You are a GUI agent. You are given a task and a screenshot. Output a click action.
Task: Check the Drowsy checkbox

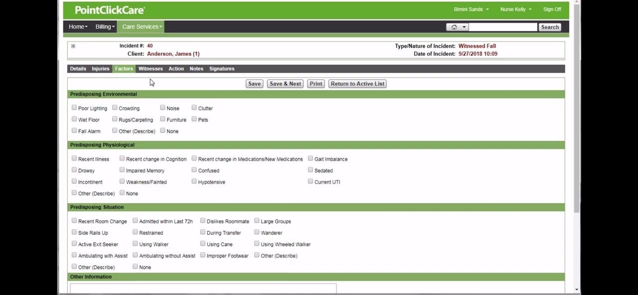(x=74, y=170)
